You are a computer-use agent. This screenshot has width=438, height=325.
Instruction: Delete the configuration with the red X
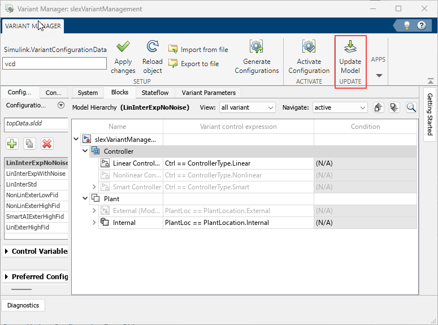point(47,144)
